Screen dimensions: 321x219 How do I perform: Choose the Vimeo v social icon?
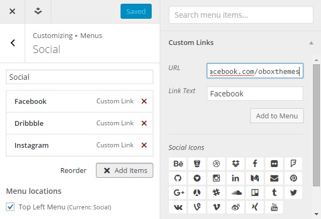216,207
